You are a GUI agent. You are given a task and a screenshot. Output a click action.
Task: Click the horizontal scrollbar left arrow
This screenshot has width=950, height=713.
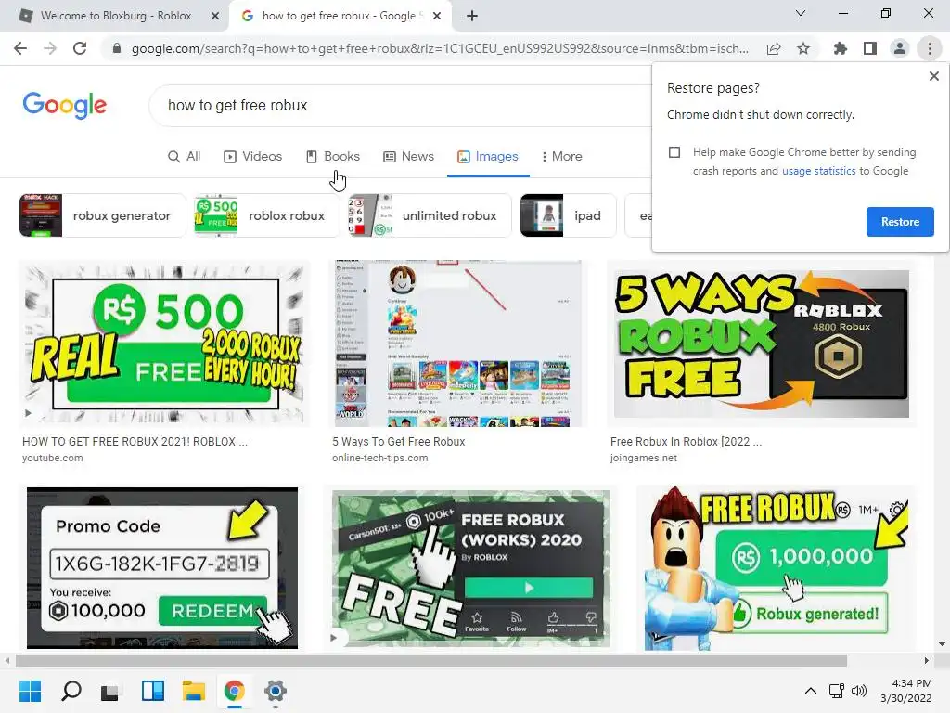7,660
